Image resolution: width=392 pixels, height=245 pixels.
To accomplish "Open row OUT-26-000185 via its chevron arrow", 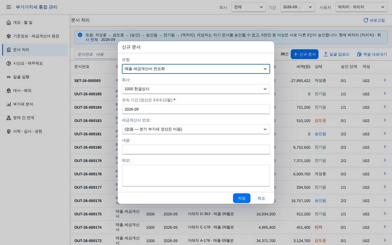I will click(385, 93).
